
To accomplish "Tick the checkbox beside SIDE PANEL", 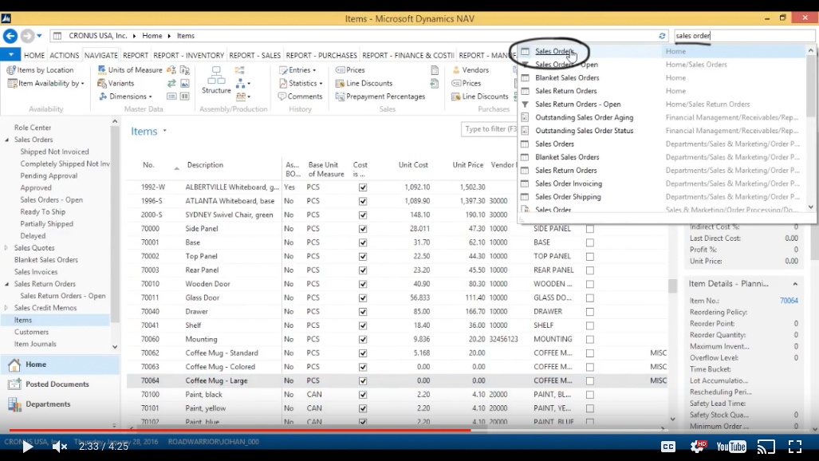I will point(591,227).
